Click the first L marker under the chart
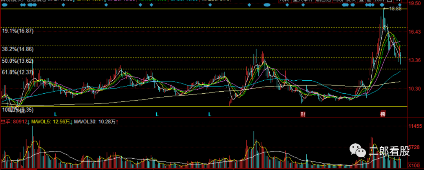The height and width of the screenshot is (170, 424). click(55, 114)
